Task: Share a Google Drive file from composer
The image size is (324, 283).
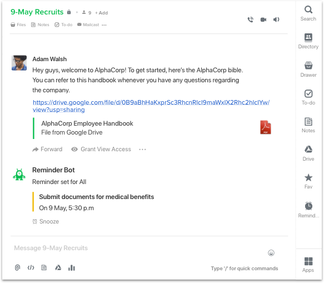Action: [58, 267]
